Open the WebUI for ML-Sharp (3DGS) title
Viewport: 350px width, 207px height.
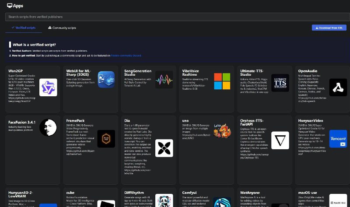click(x=78, y=73)
